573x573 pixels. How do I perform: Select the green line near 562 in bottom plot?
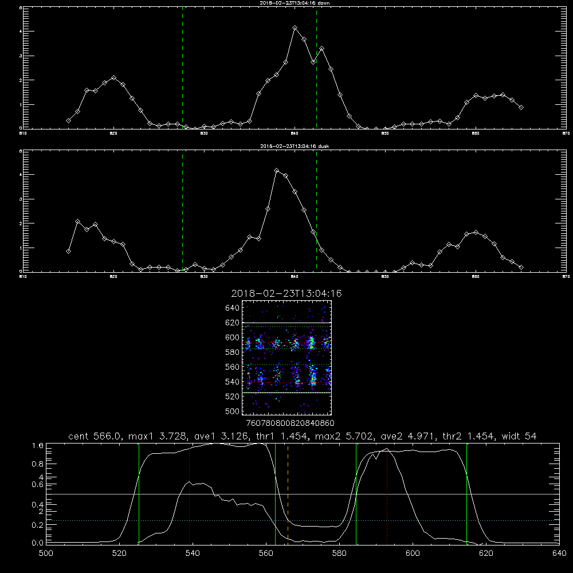pyautogui.click(x=275, y=494)
